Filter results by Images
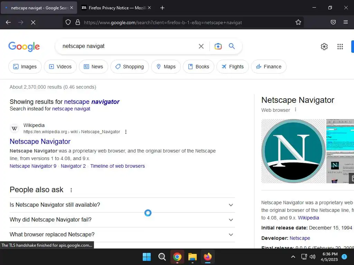 [x=25, y=67]
